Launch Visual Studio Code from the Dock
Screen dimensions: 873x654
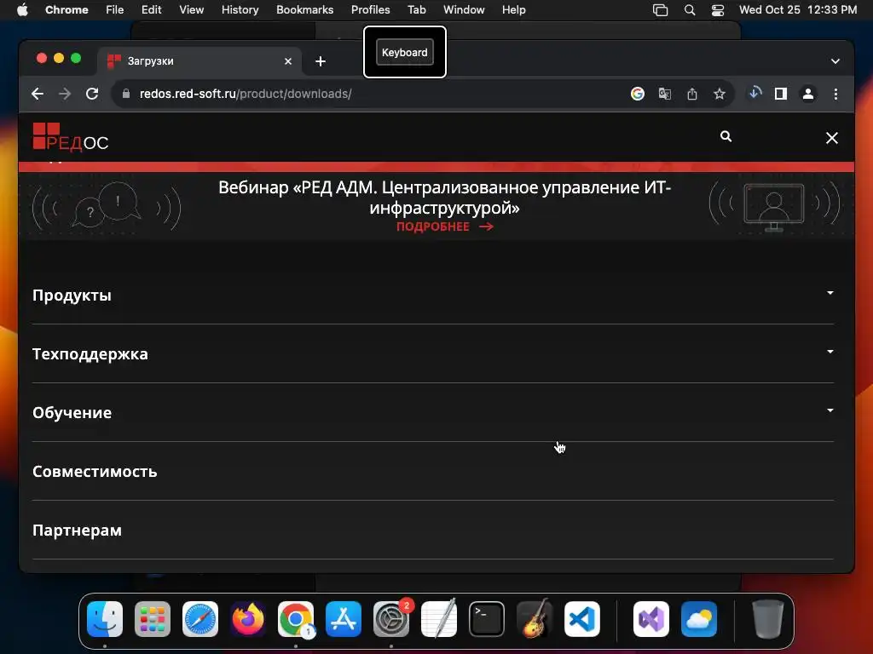point(581,619)
